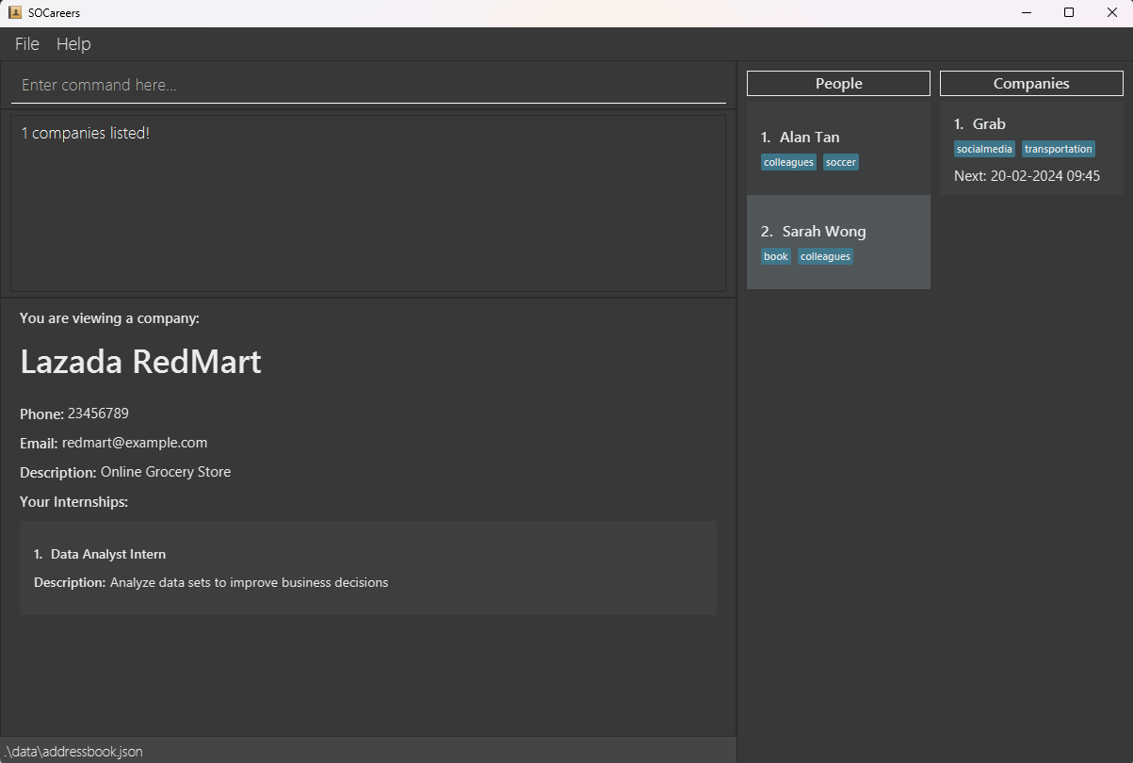This screenshot has width=1133, height=763.
Task: Select Alan Tan in the People list
Action: (809, 138)
